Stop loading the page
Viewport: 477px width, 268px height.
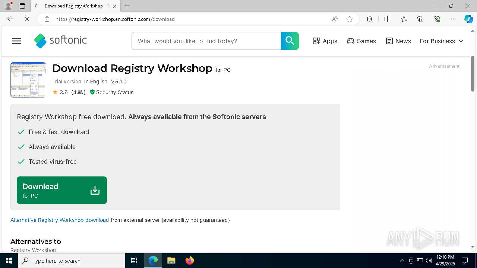(x=27, y=19)
